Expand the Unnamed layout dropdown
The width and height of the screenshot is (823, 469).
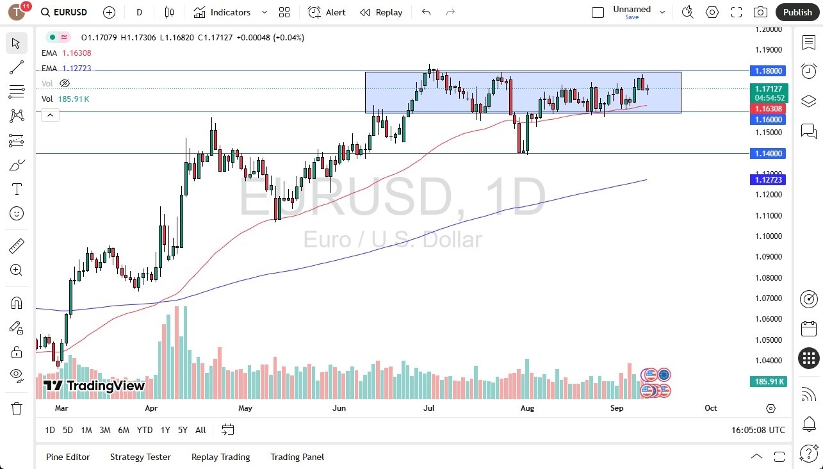[662, 11]
